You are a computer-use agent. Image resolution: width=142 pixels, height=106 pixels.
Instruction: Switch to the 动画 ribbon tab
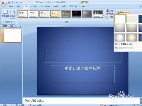[35, 7]
